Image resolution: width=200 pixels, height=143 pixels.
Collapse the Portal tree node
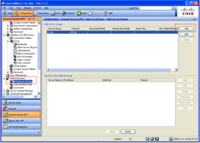[8, 41]
